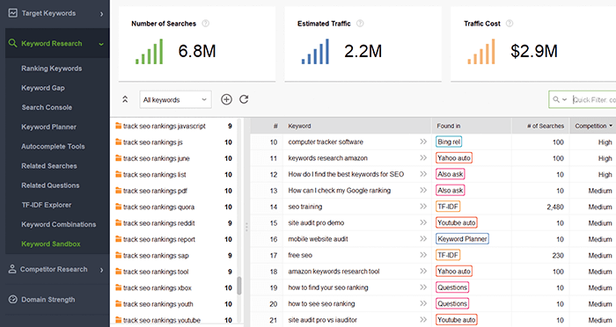Open Keyword Combinations in the sidebar
This screenshot has width=616, height=327.
[x=59, y=224]
